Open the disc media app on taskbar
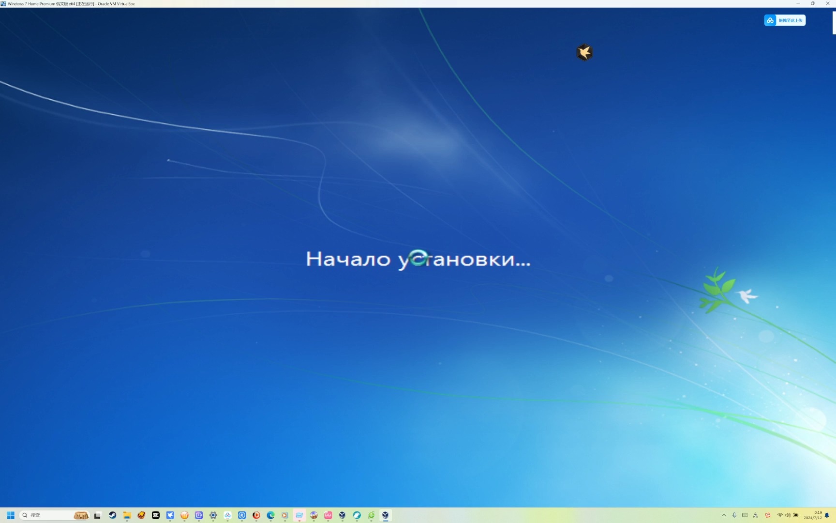The image size is (836, 523). (313, 515)
